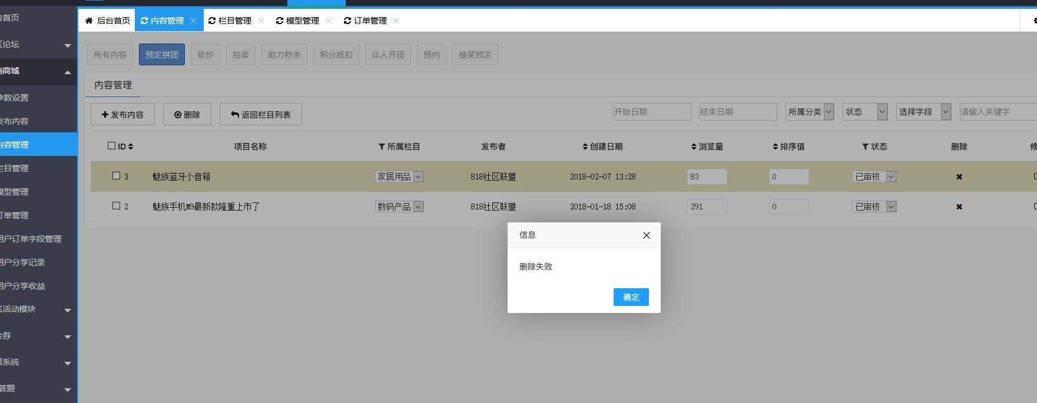Sort table by 浏览量 column
The width and height of the screenshot is (1037, 403).
pos(707,146)
